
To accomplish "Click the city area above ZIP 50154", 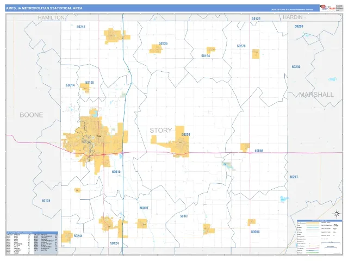I will (x=211, y=49).
